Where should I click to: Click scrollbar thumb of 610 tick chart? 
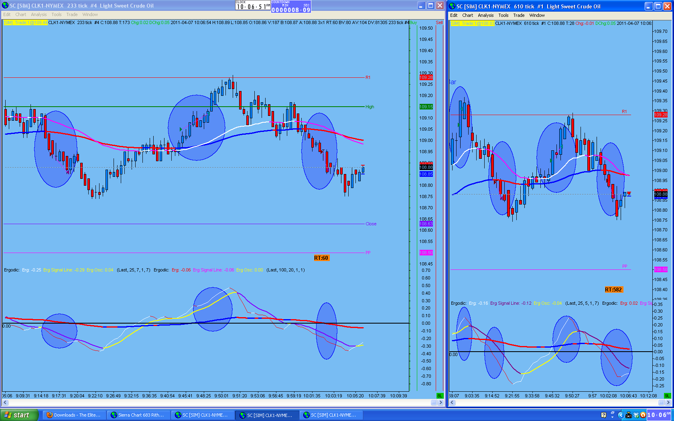click(661, 403)
